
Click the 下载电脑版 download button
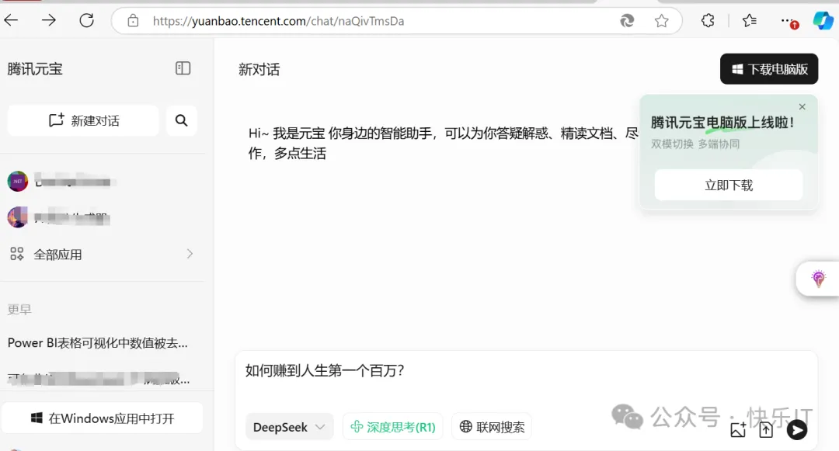769,69
